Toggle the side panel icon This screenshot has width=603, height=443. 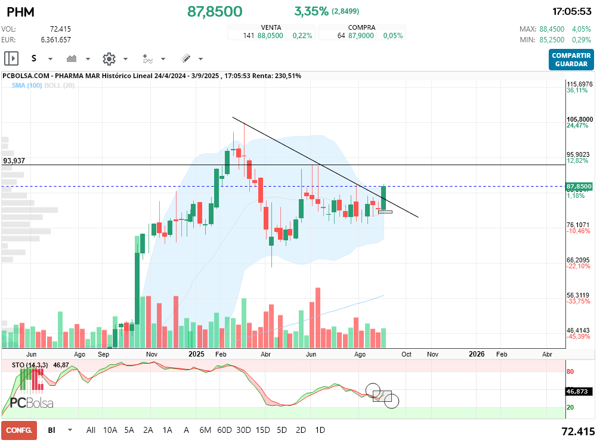coord(11,58)
